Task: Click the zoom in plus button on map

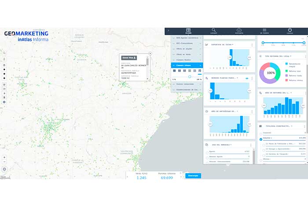Action: tap(4, 157)
